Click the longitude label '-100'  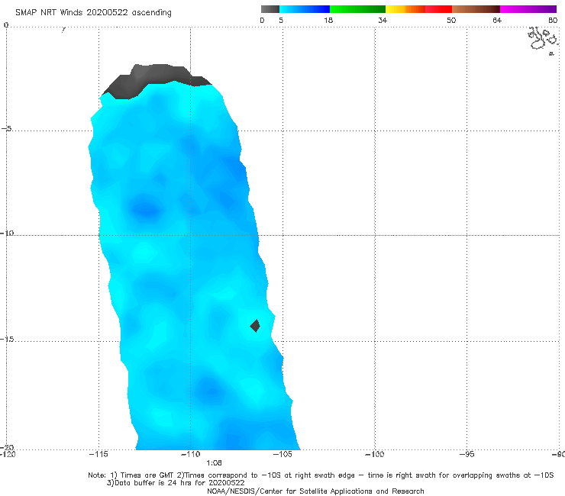(x=375, y=454)
